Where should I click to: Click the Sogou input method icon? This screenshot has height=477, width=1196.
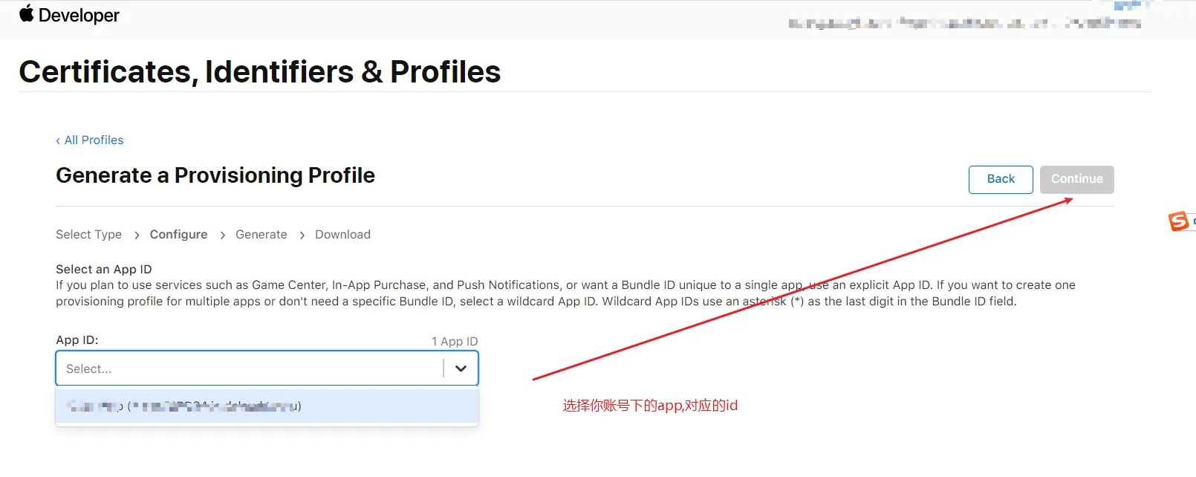click(1178, 221)
